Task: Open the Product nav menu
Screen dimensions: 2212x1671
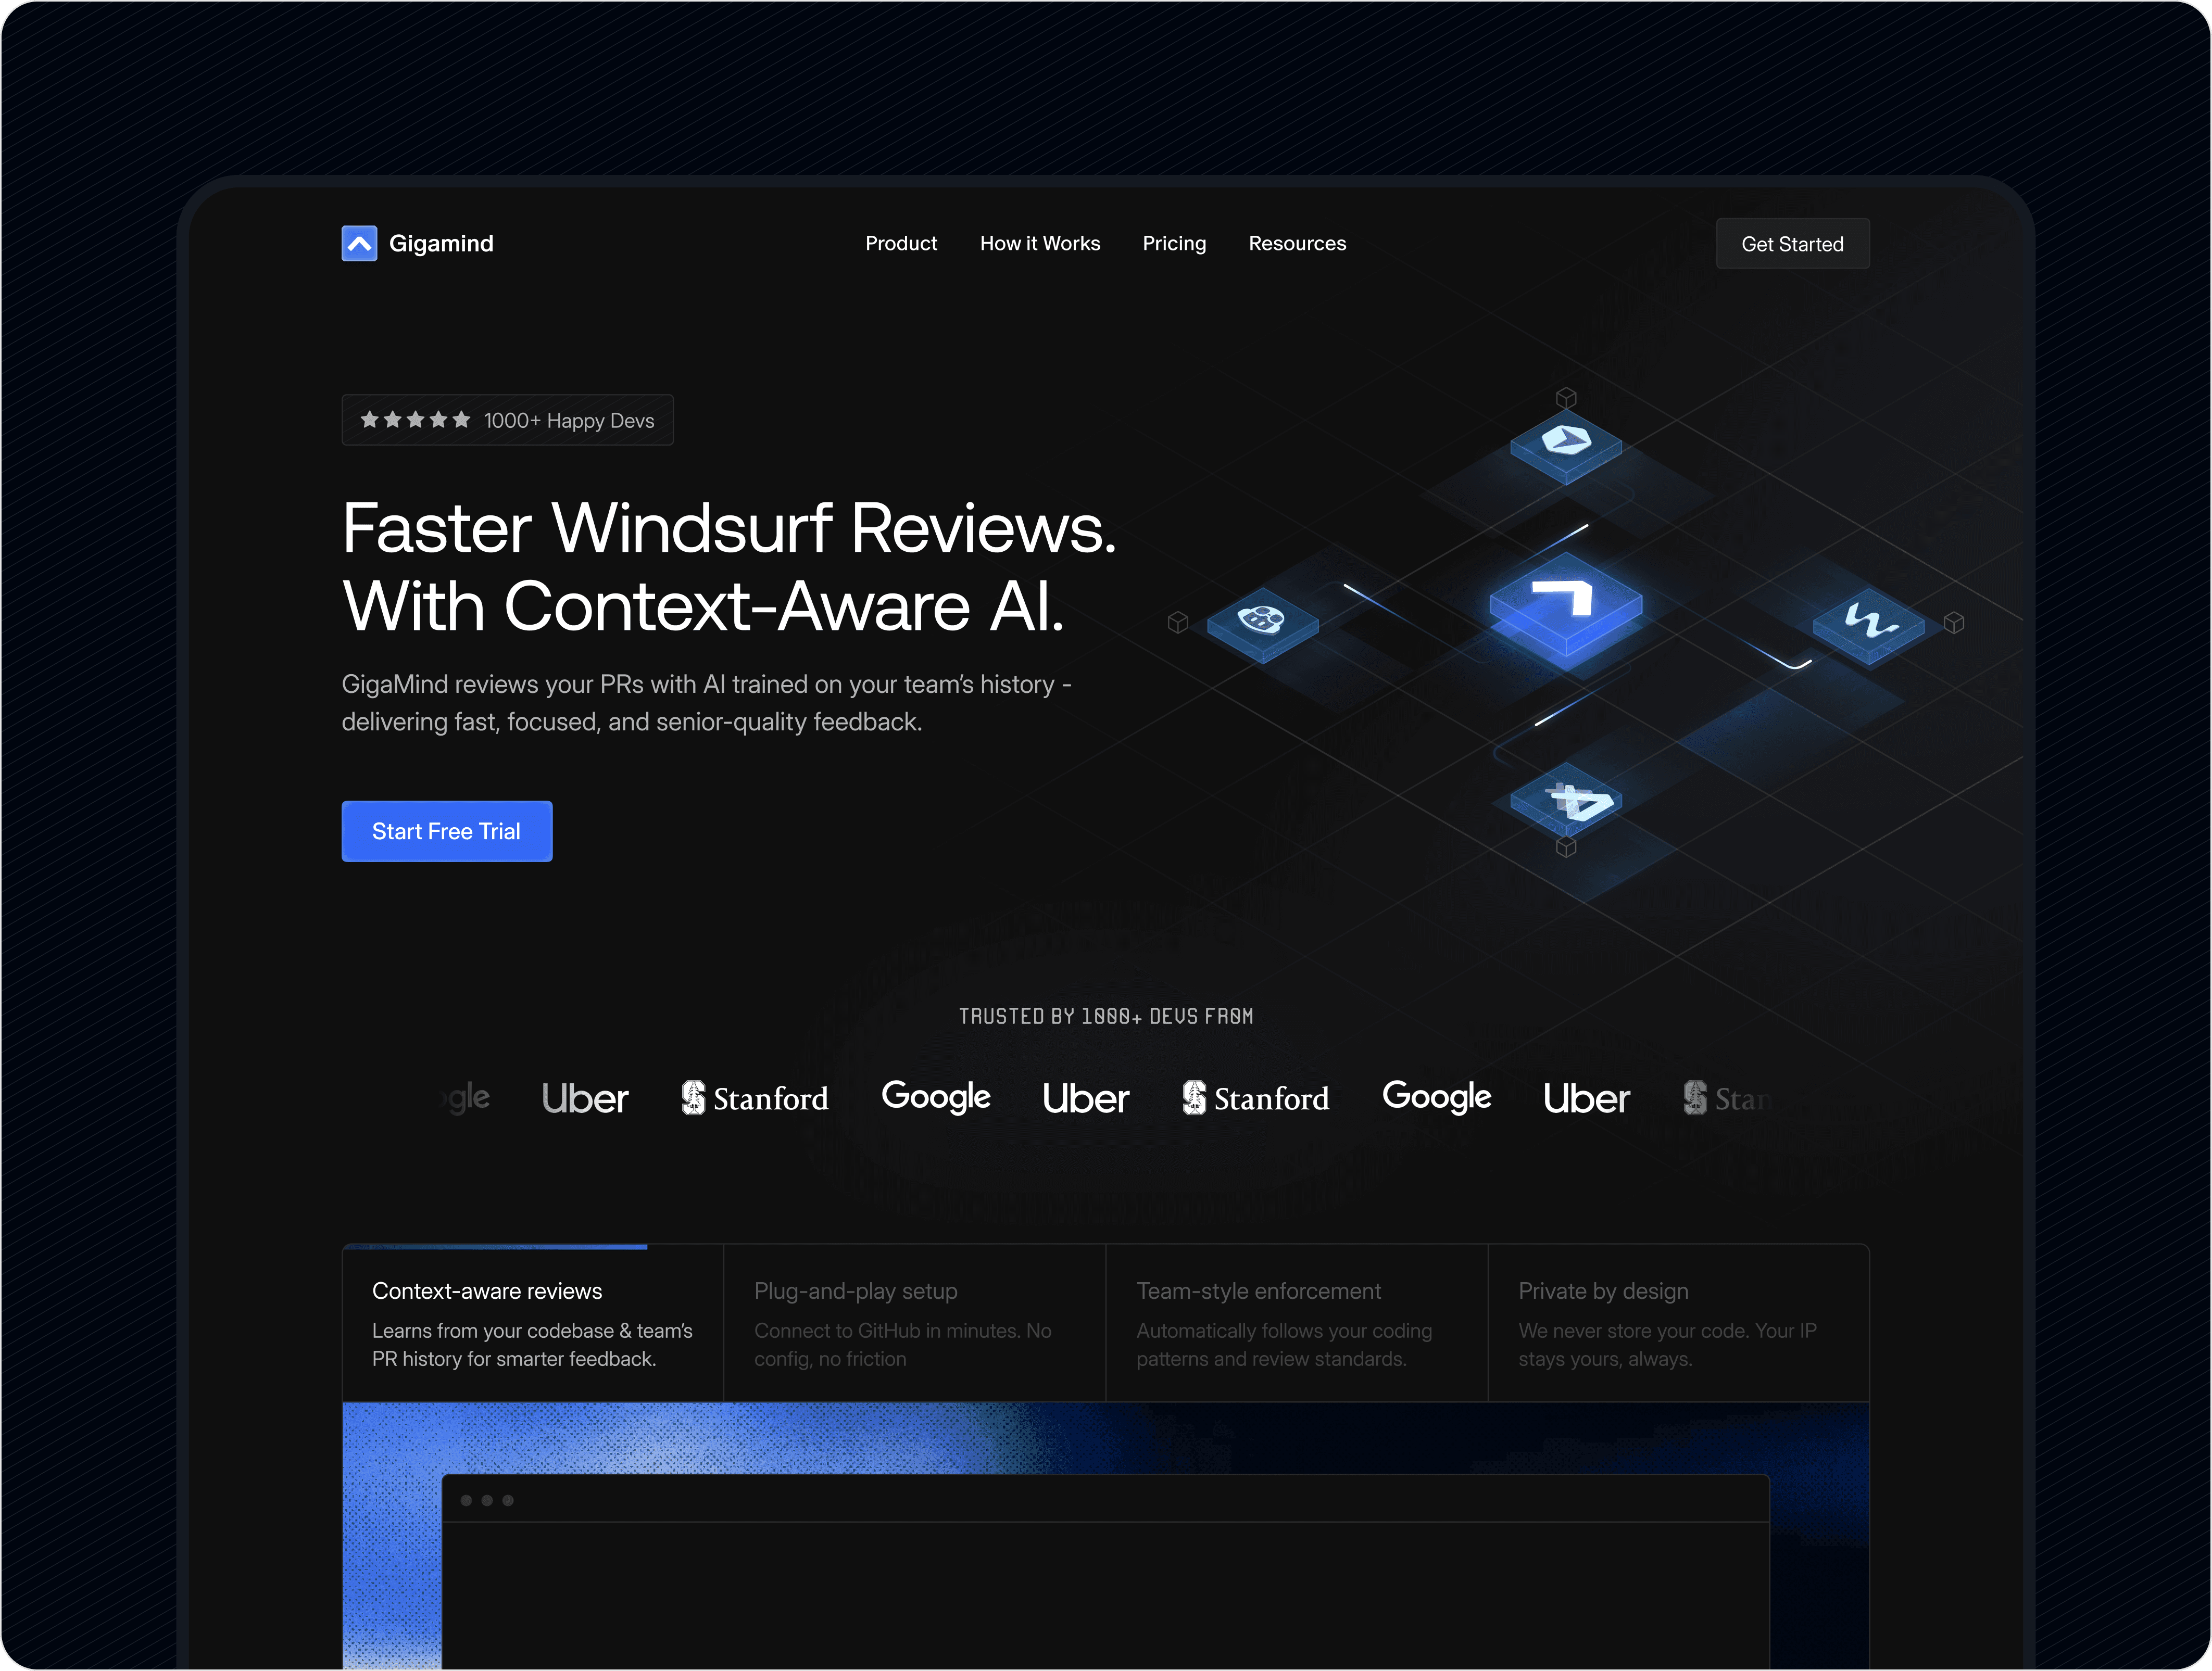Action: (901, 243)
